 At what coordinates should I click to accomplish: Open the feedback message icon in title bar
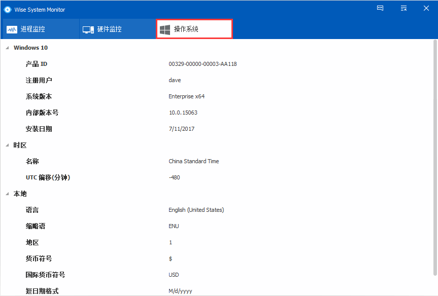click(x=380, y=8)
